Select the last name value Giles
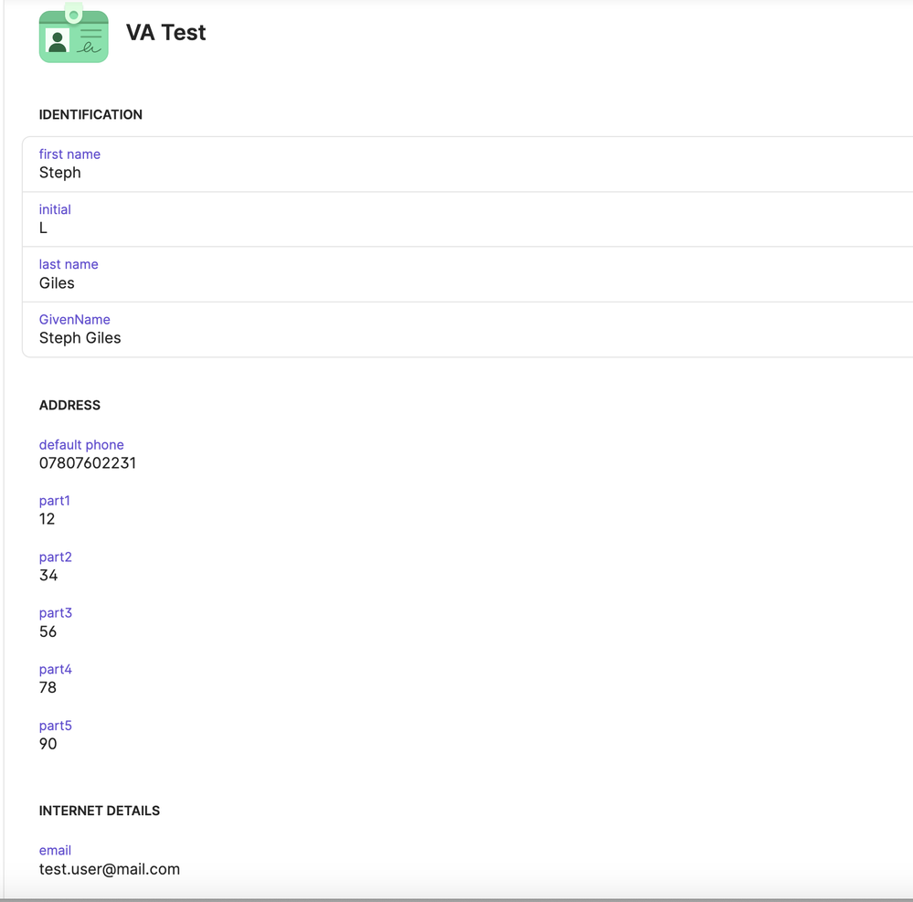This screenshot has height=902, width=913. tap(57, 283)
